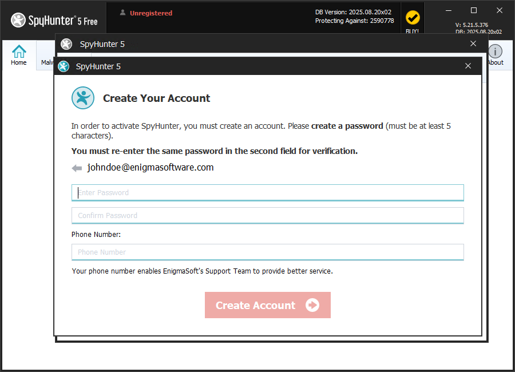Screen dimensions: 515x372
Task: Focus the Enter Password field
Action: 267,193
